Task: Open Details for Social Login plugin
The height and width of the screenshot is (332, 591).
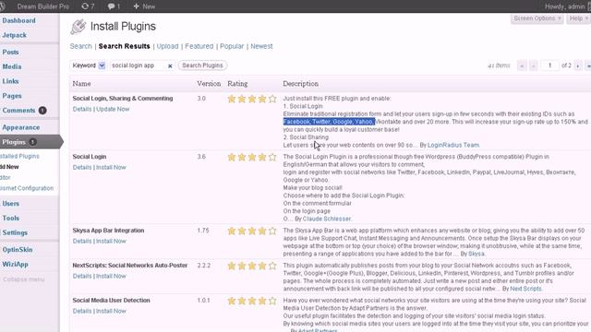Action: tap(82, 168)
